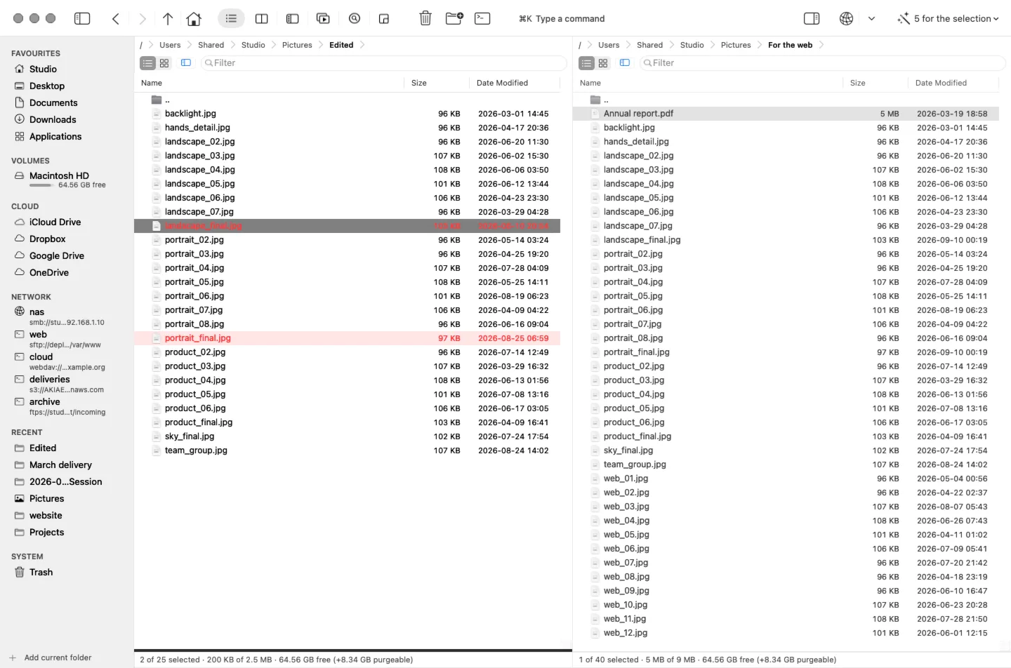
Task: Click the Macintosh HD storage usage bar
Action: (x=41, y=186)
